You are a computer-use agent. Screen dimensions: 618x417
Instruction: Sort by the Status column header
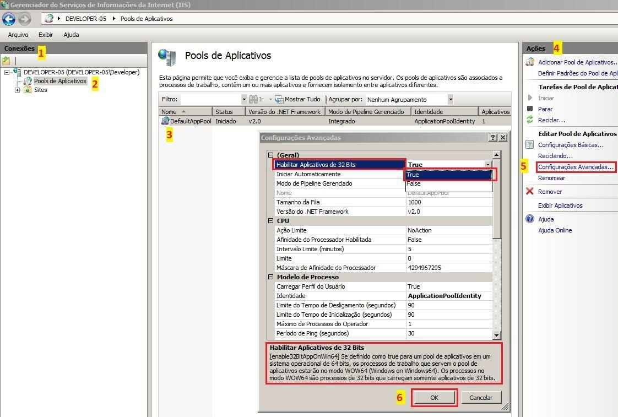(x=229, y=111)
